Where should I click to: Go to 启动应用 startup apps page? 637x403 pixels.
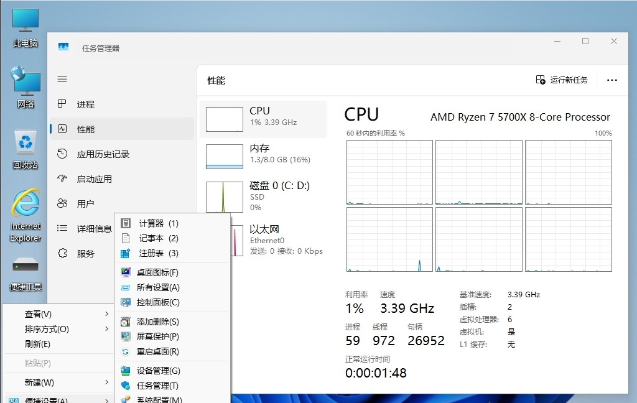click(x=122, y=179)
